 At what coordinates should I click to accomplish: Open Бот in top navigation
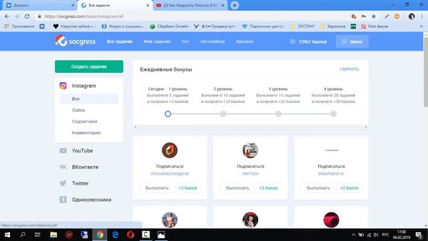[x=185, y=42]
